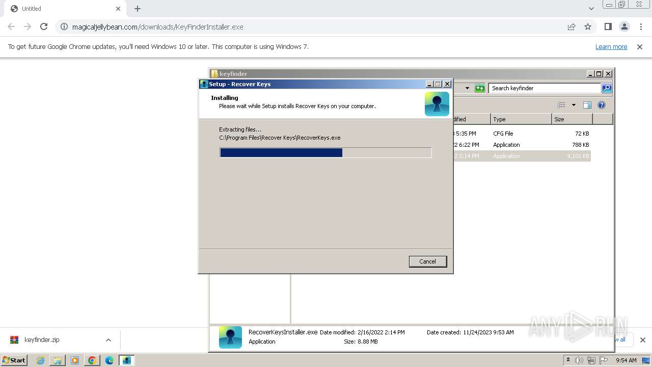Click the installation progress bar
This screenshot has width=652, height=367.
pos(325,152)
